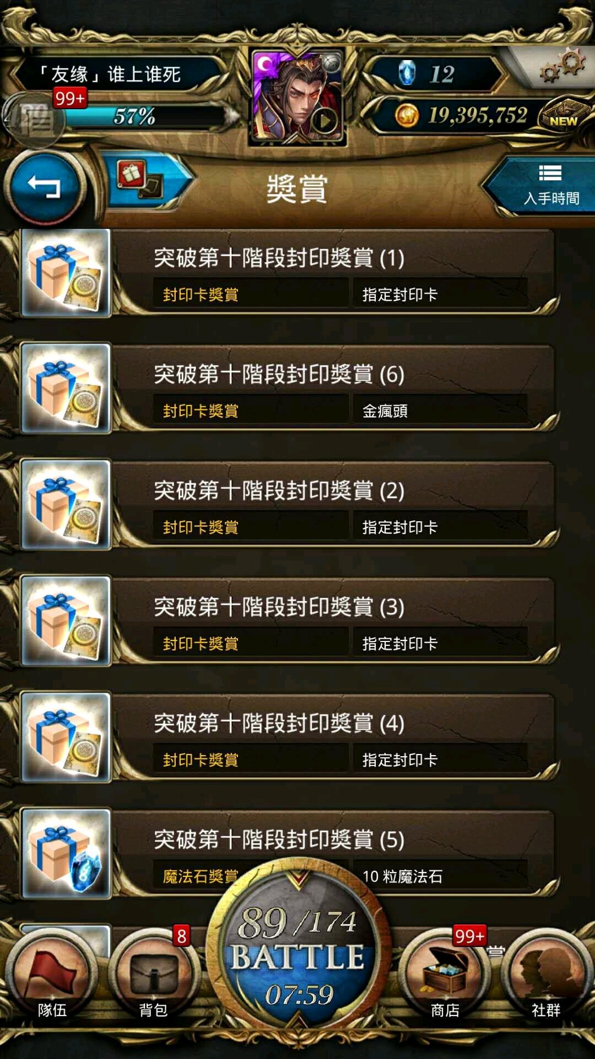
Task: Tap gift box icon of reward (4)
Action: pos(66,737)
